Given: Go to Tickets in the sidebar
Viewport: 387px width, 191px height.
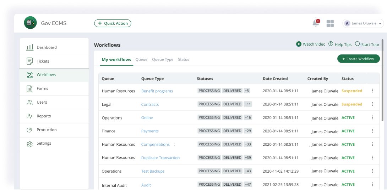Looking at the screenshot, I should 43,61.
